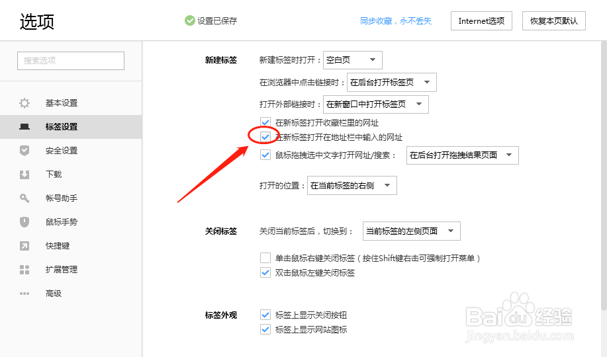
Task: Click the grid icon beside 扩展管理
Action: tap(24, 270)
